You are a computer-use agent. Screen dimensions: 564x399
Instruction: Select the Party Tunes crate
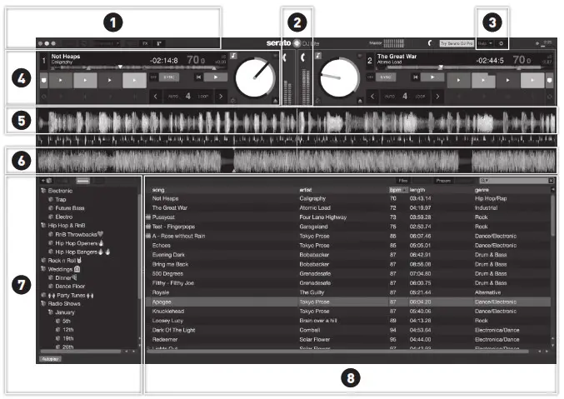[71, 296]
